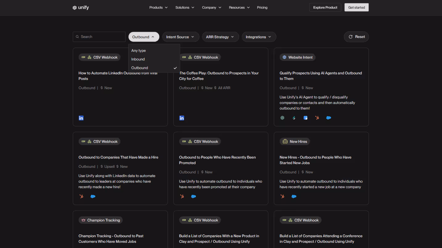This screenshot has width=442, height=248.
Task: Click the Website Intent tag label
Action: (300, 57)
